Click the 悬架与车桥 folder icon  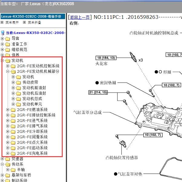click(8, 175)
